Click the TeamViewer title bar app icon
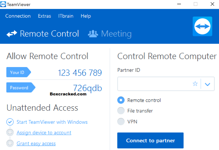 pos(3,4)
